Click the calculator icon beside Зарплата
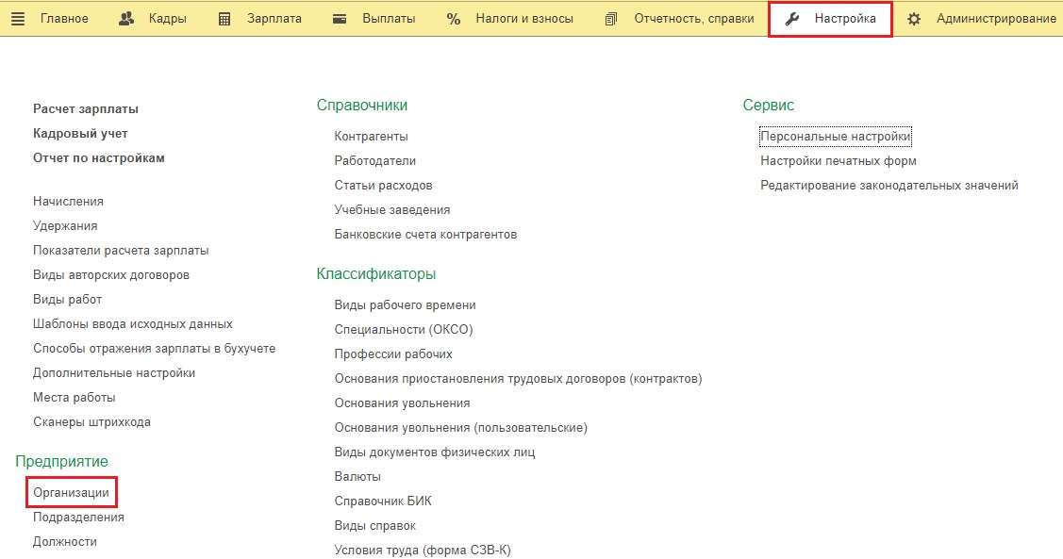The width and height of the screenshot is (1063, 559). tap(224, 19)
